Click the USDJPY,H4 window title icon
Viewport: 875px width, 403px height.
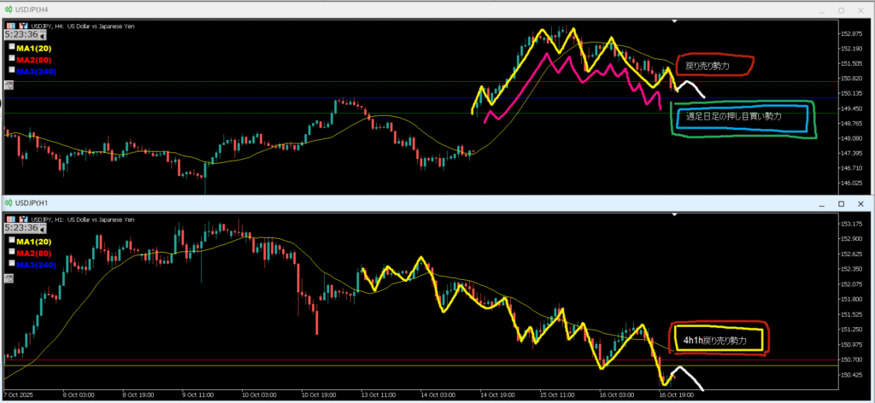point(9,9)
